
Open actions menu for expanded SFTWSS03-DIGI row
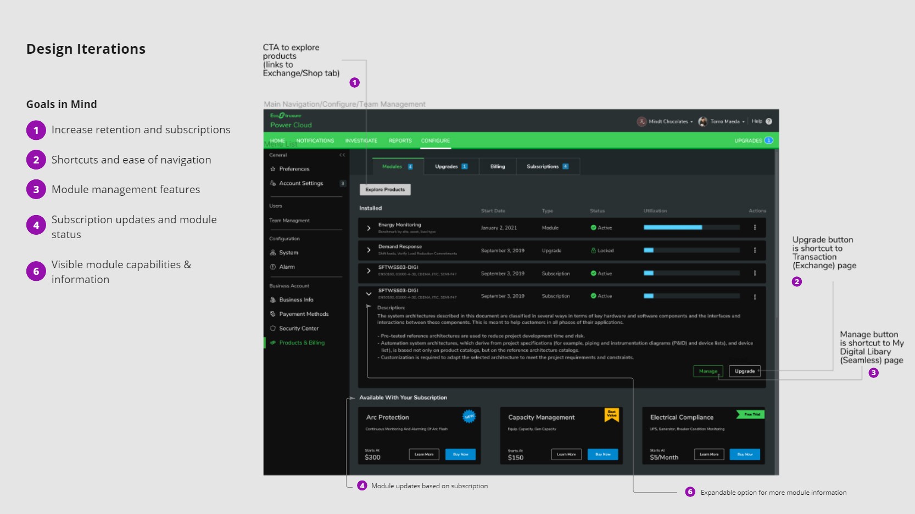pos(755,297)
